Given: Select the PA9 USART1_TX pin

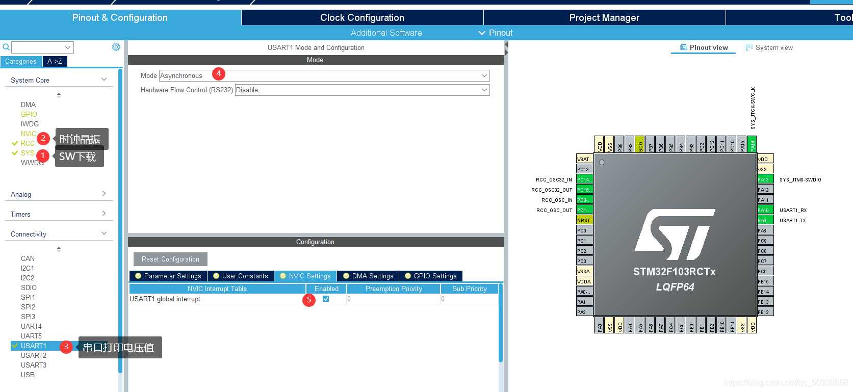Looking at the screenshot, I should (x=765, y=220).
